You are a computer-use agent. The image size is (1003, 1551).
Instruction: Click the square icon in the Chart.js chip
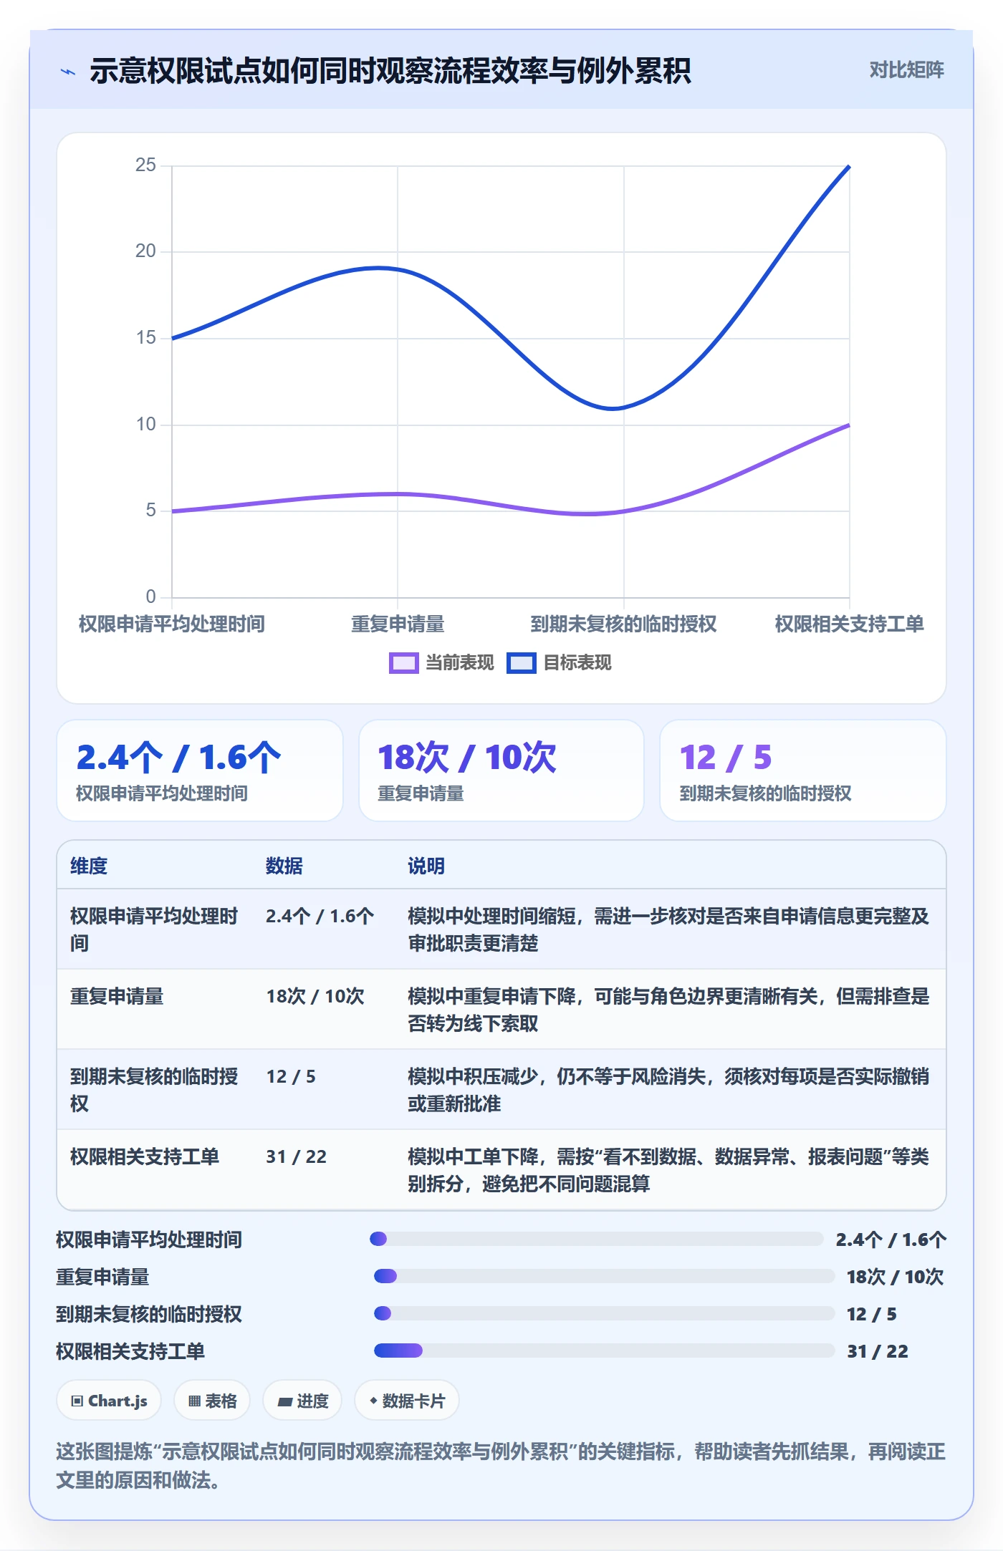(x=77, y=1401)
